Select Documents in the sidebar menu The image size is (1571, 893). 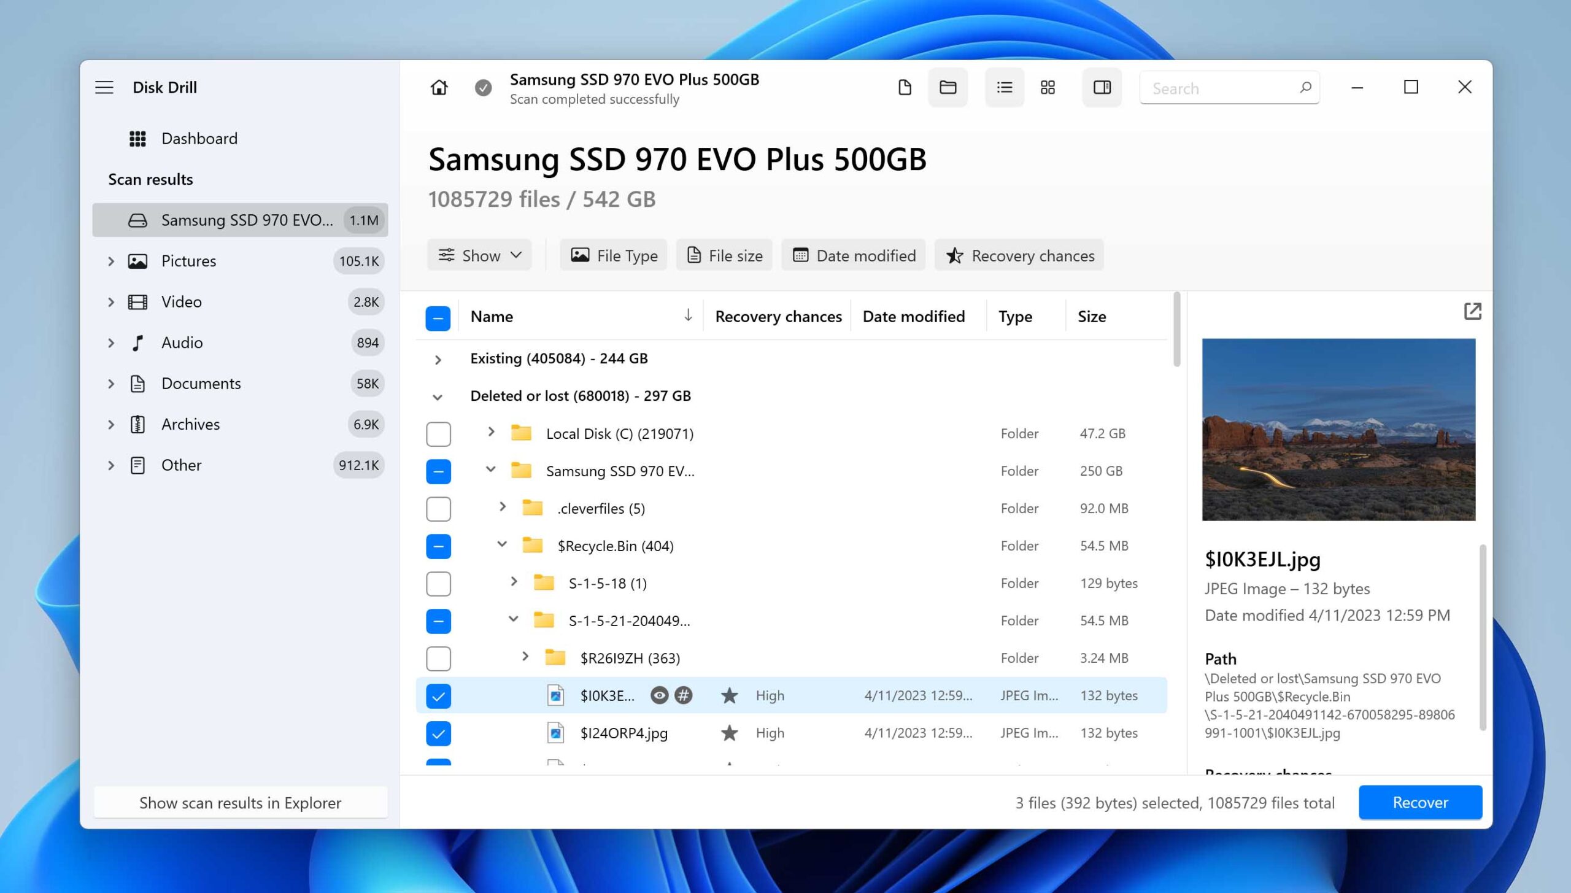[201, 382]
